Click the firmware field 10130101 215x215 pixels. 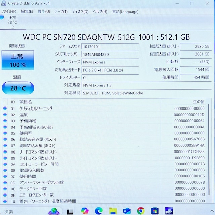click(110, 47)
